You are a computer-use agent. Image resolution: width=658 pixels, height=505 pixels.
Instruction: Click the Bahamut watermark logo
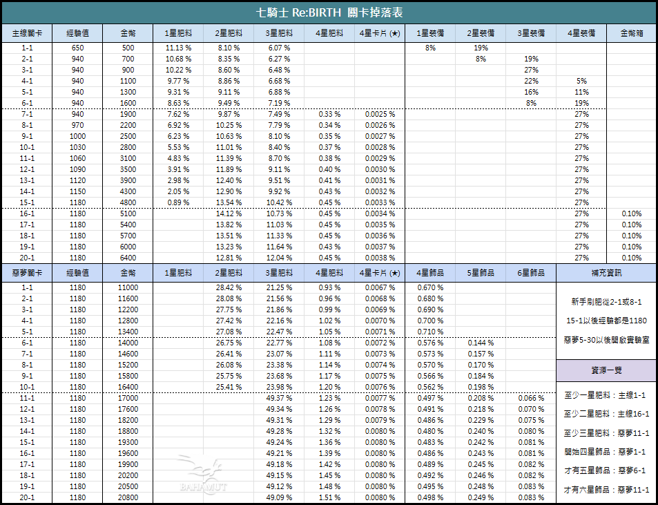[x=202, y=476]
